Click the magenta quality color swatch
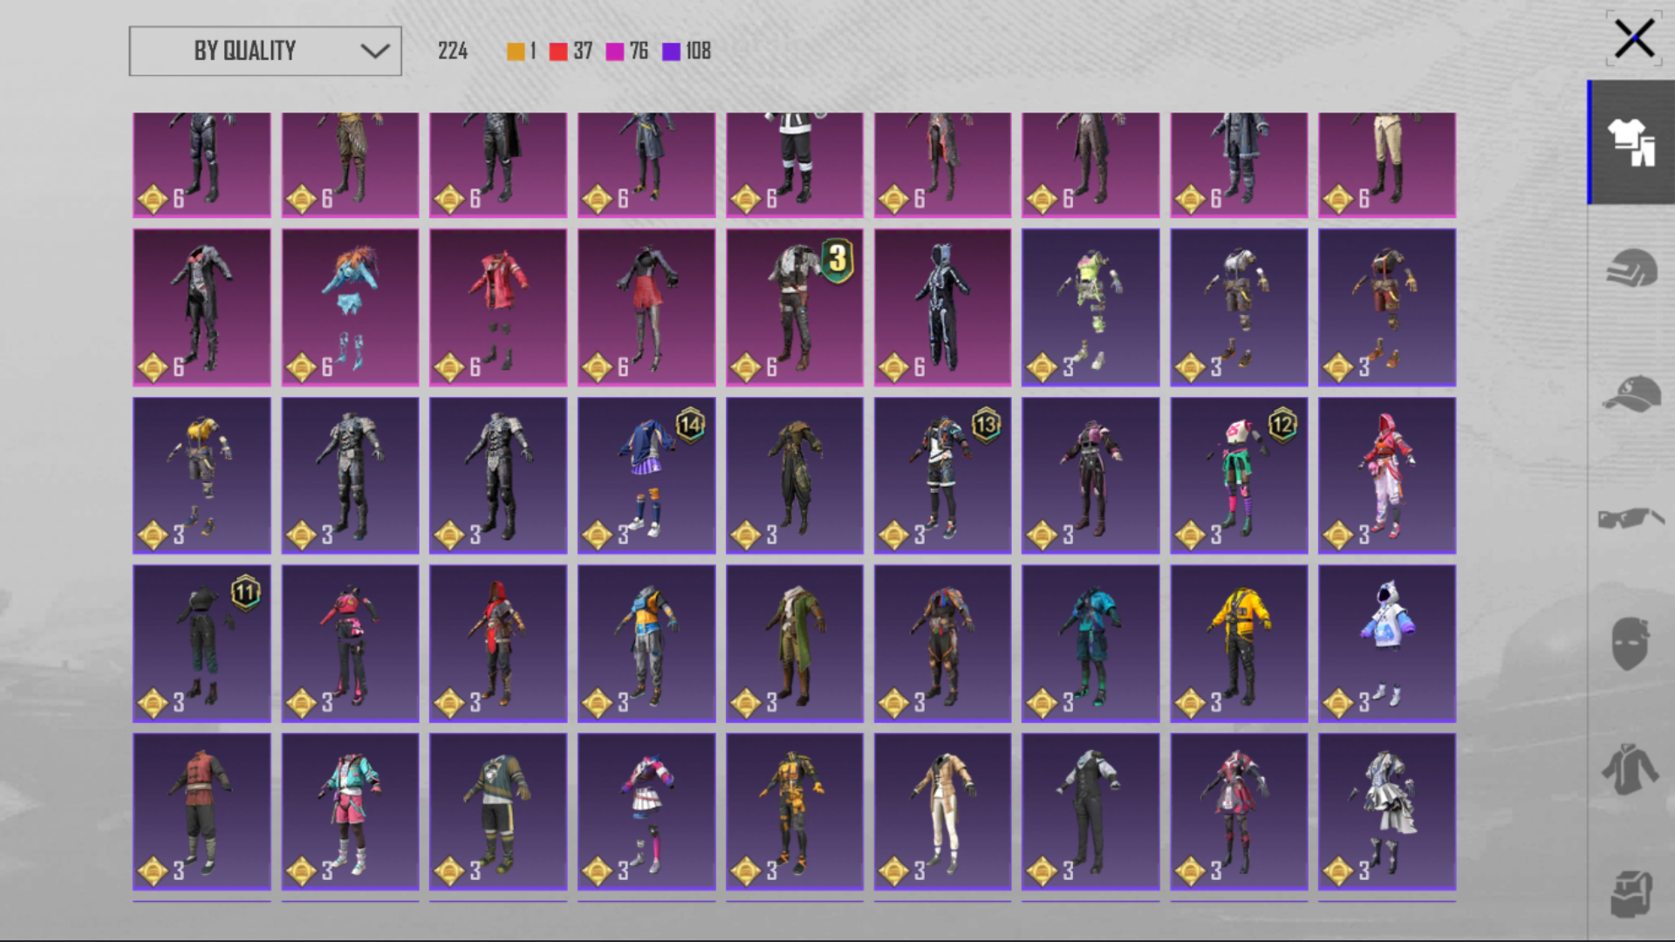This screenshot has width=1675, height=942. tap(615, 51)
